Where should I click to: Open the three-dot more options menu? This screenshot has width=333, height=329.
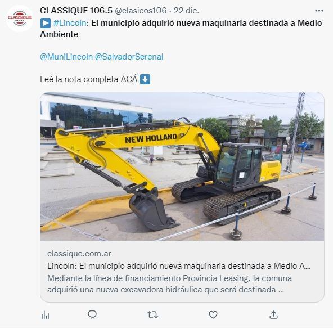[x=319, y=11]
